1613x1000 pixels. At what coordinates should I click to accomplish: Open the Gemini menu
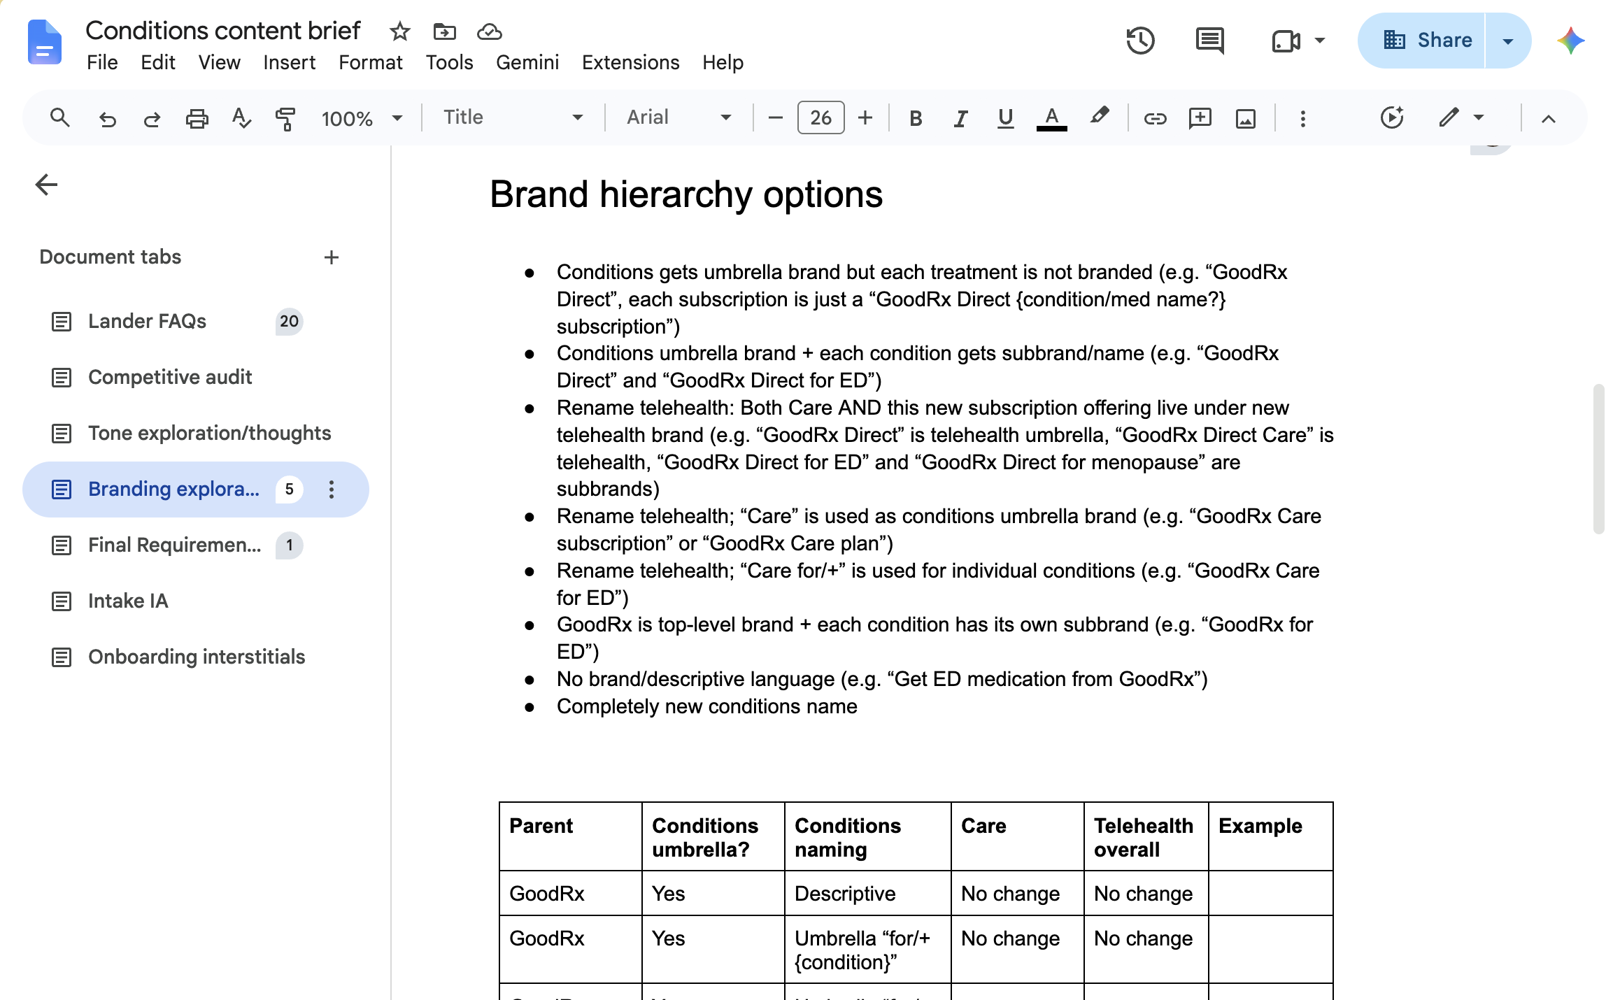tap(527, 62)
